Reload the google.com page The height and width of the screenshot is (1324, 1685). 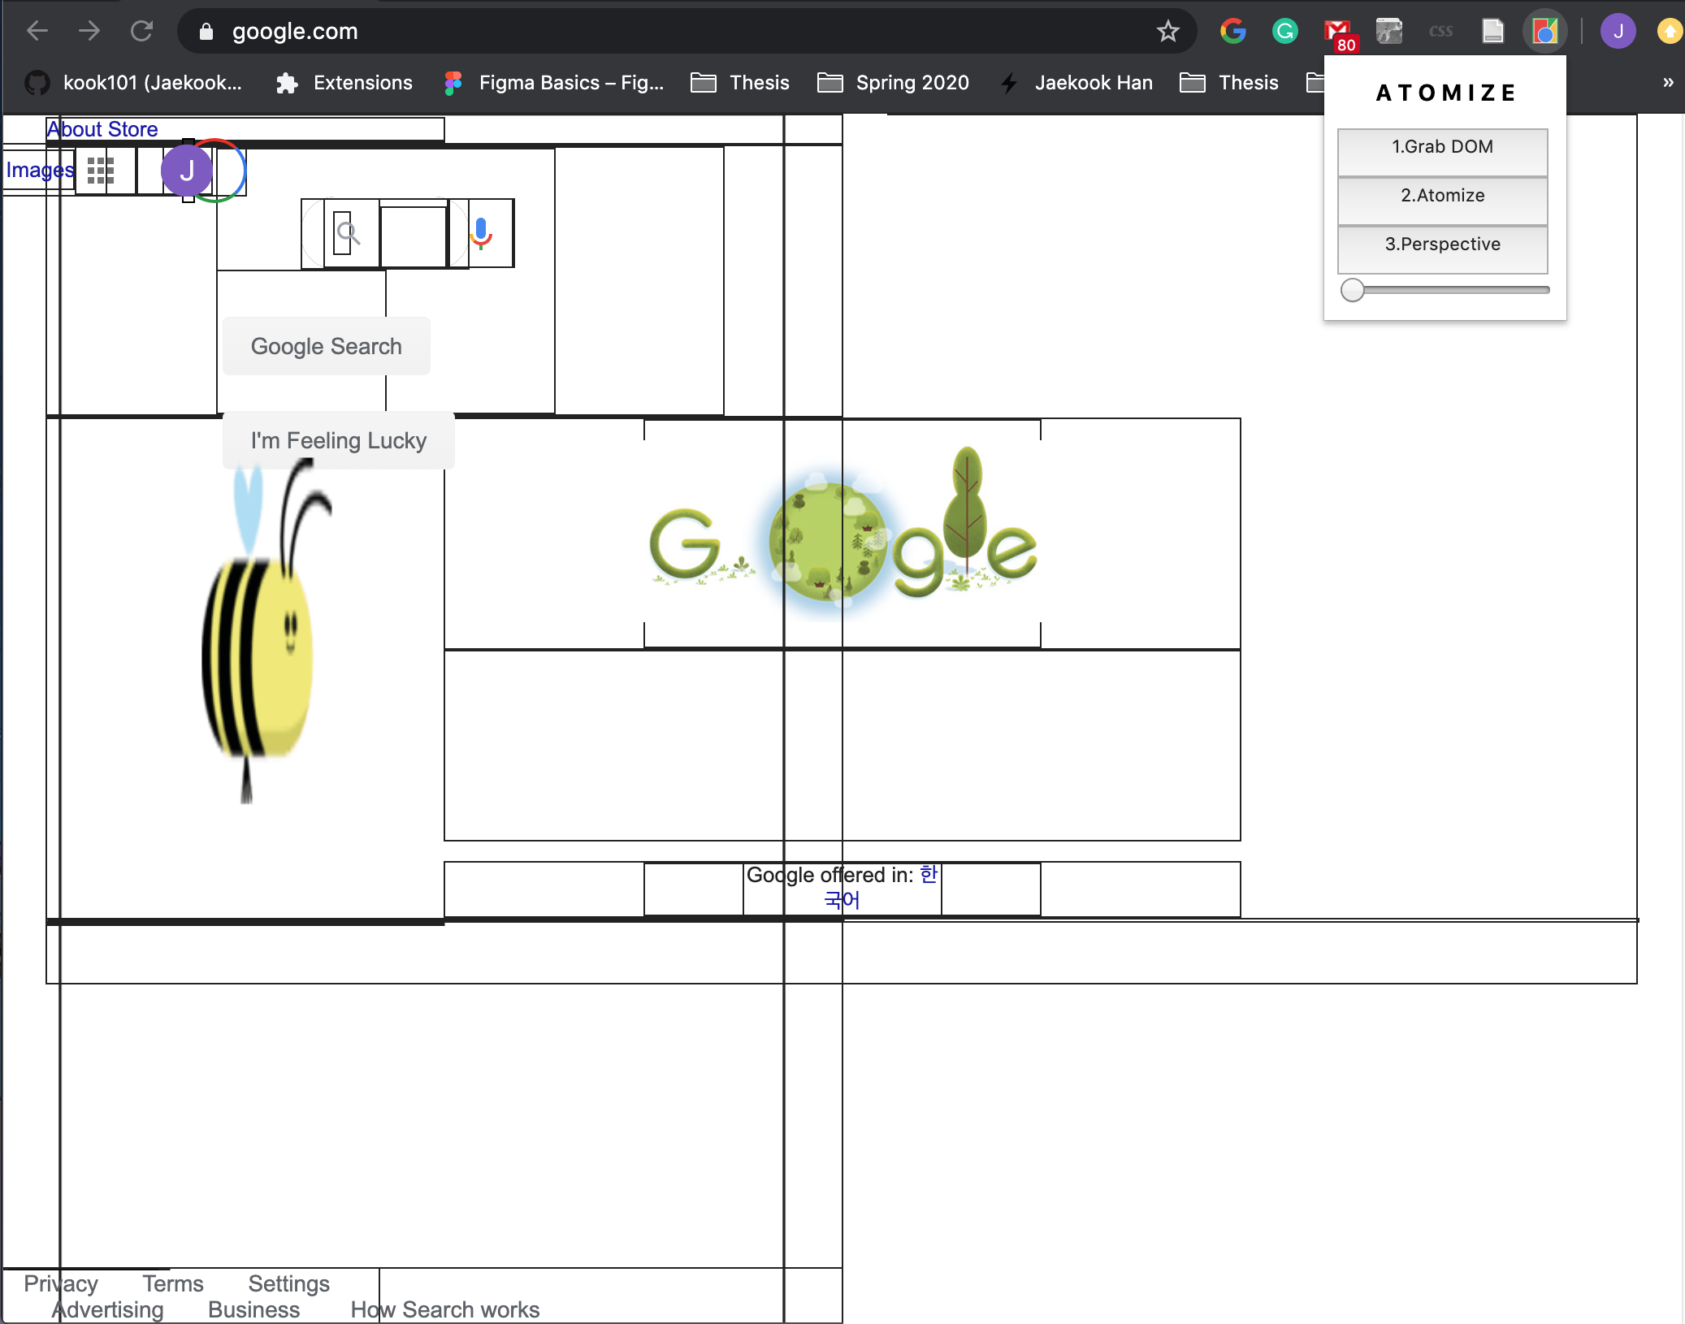[x=142, y=31]
